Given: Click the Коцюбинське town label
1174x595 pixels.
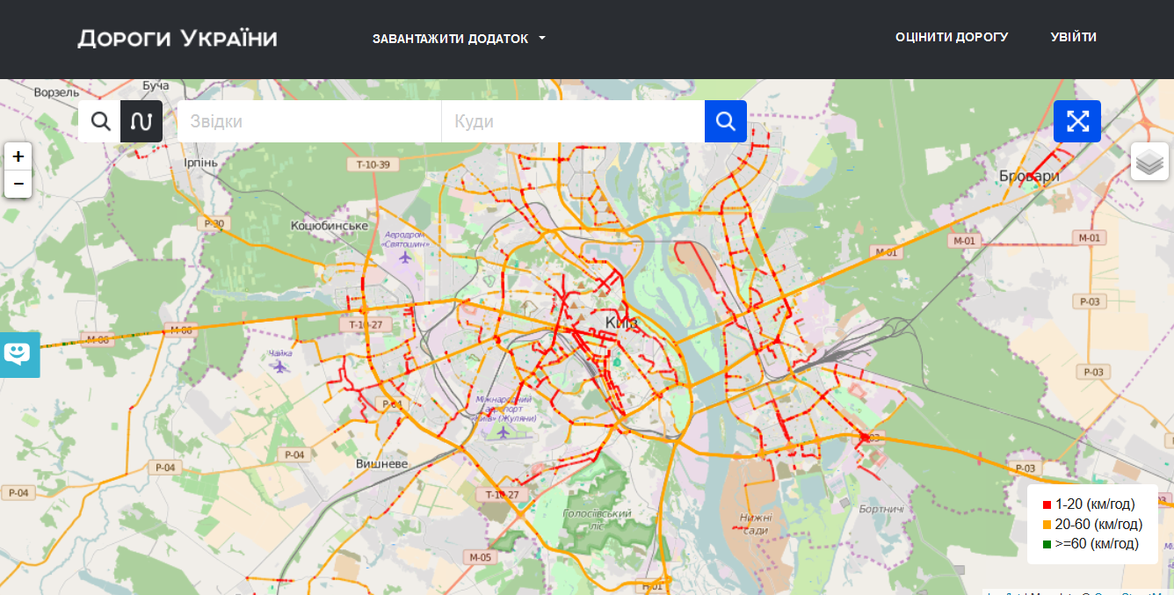Looking at the screenshot, I should (330, 226).
